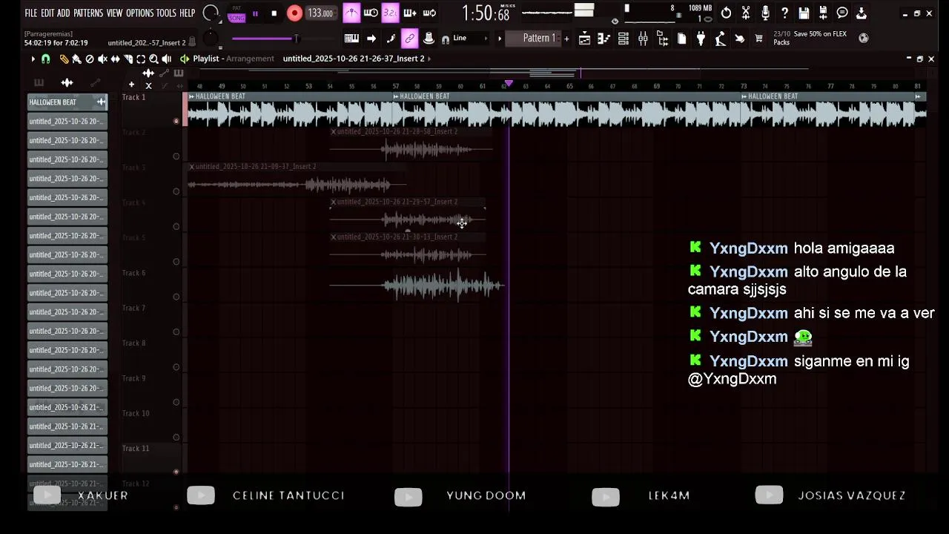Select the zoom magnifier tool

pos(153,59)
